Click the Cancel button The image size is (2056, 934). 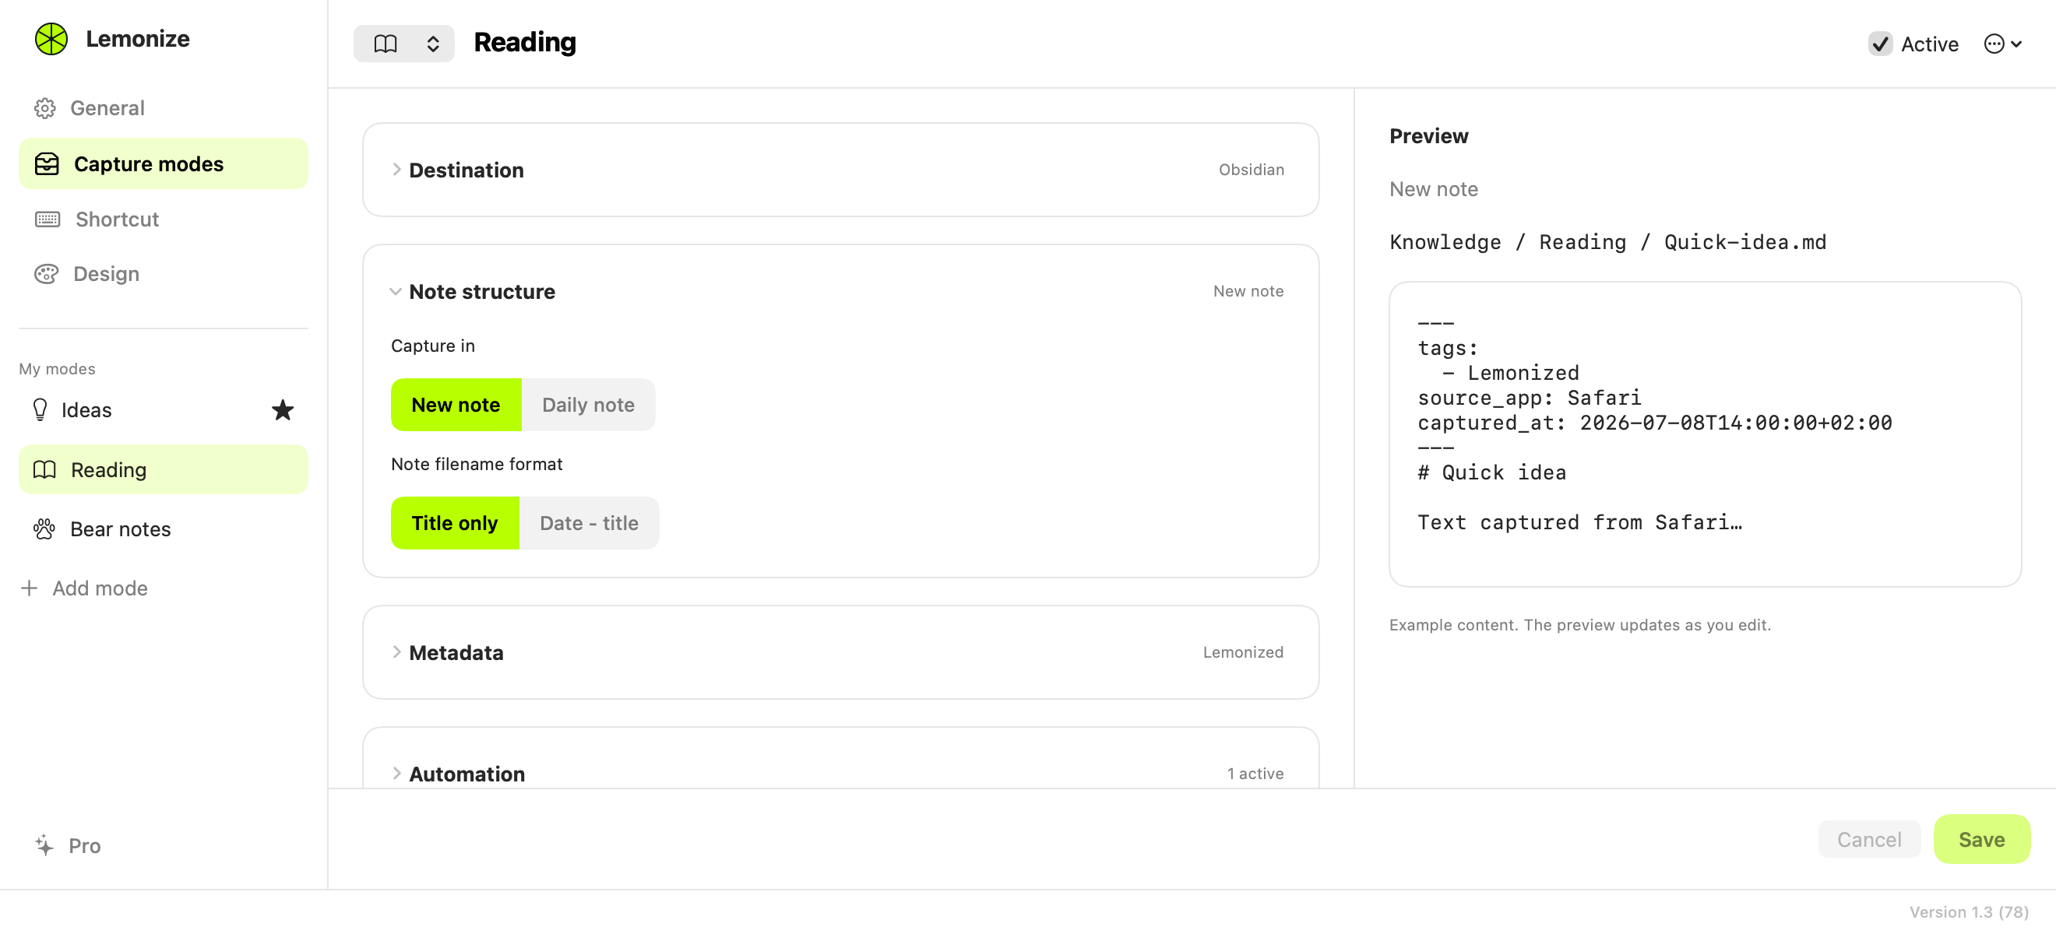(x=1868, y=838)
